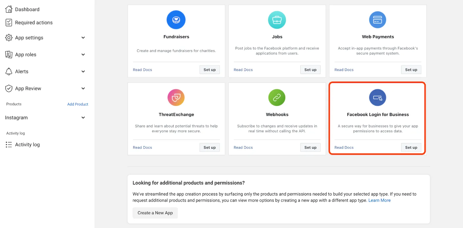The height and width of the screenshot is (228, 463).
Task: Click the Activity log list icon
Action: [9, 144]
